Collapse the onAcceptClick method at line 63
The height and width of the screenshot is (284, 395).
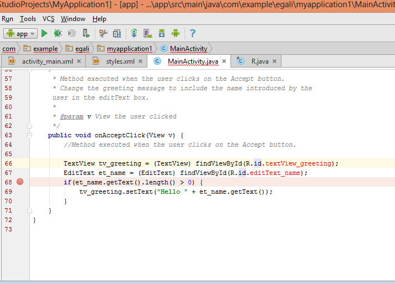tap(29, 136)
